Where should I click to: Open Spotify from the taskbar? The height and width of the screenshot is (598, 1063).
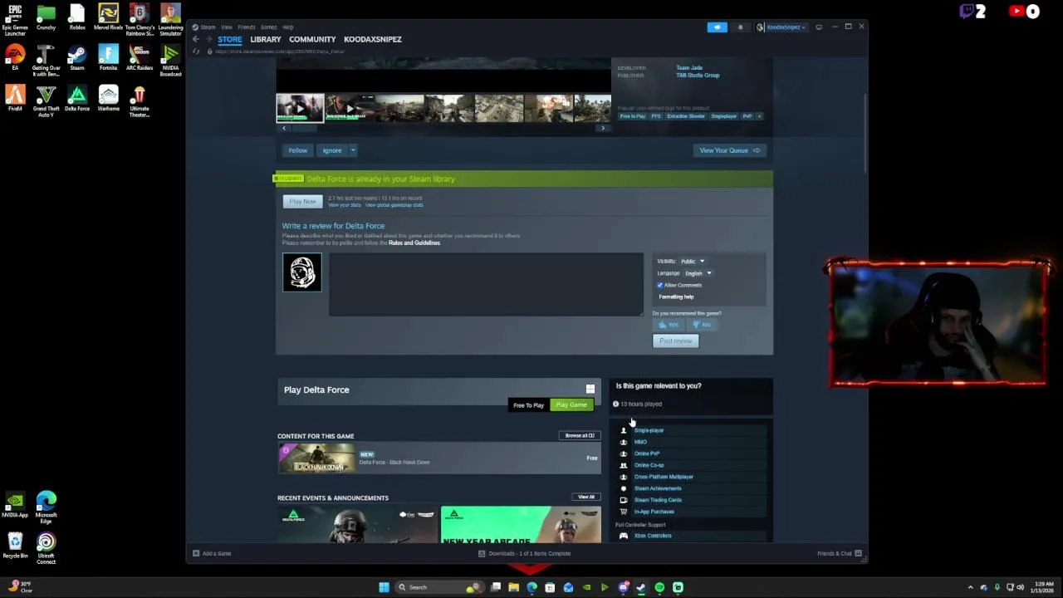[659, 587]
